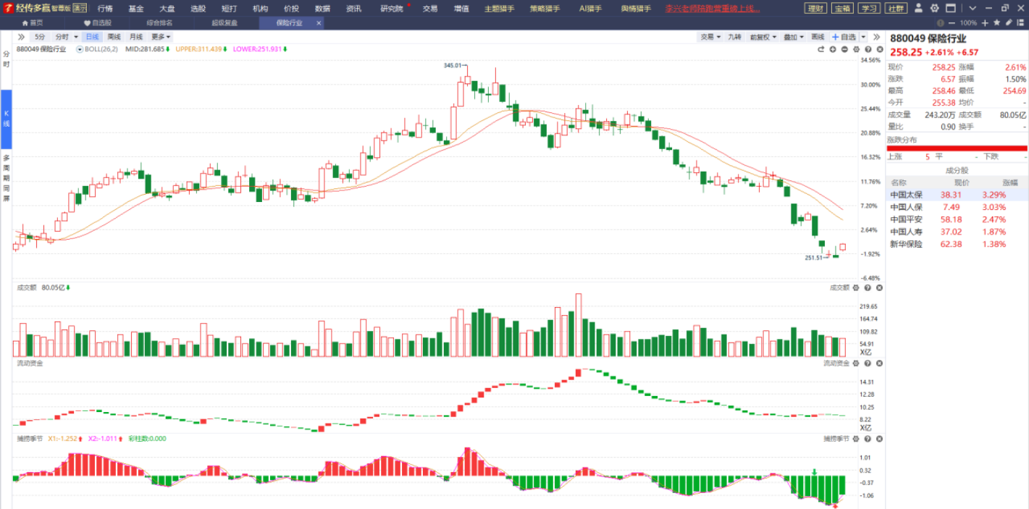Switch chart to 月线 monthly period
1029x509 pixels.
tap(136, 37)
